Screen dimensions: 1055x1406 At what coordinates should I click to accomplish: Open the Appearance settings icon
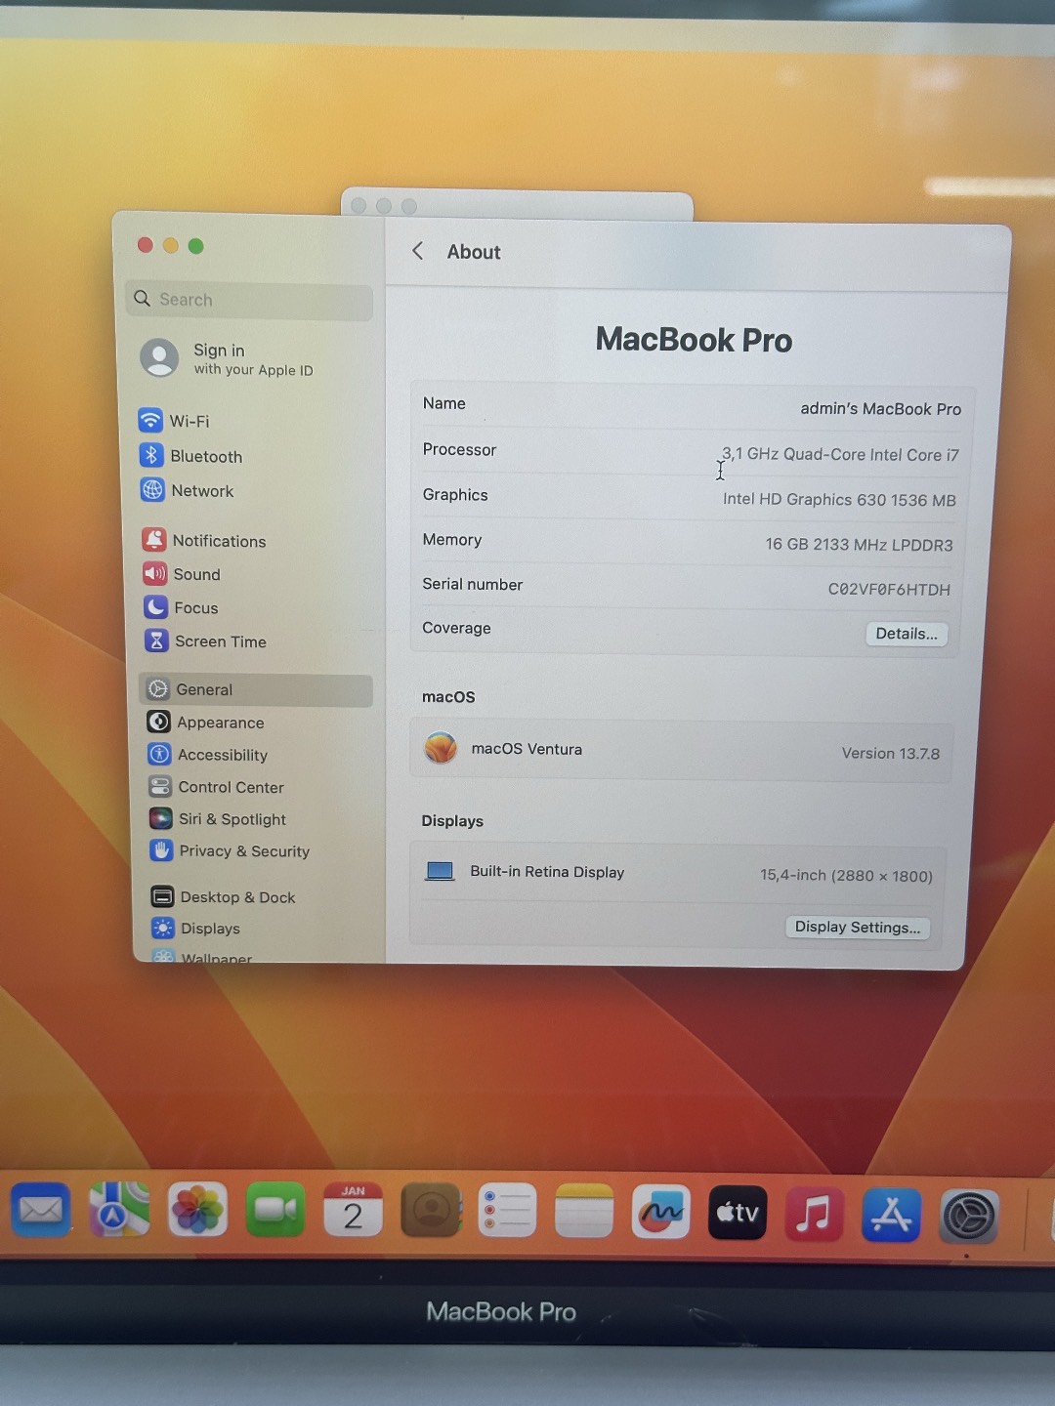[x=159, y=722]
